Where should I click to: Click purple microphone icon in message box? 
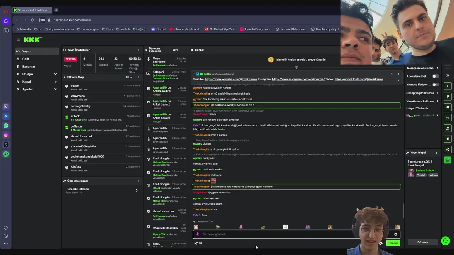click(198, 234)
